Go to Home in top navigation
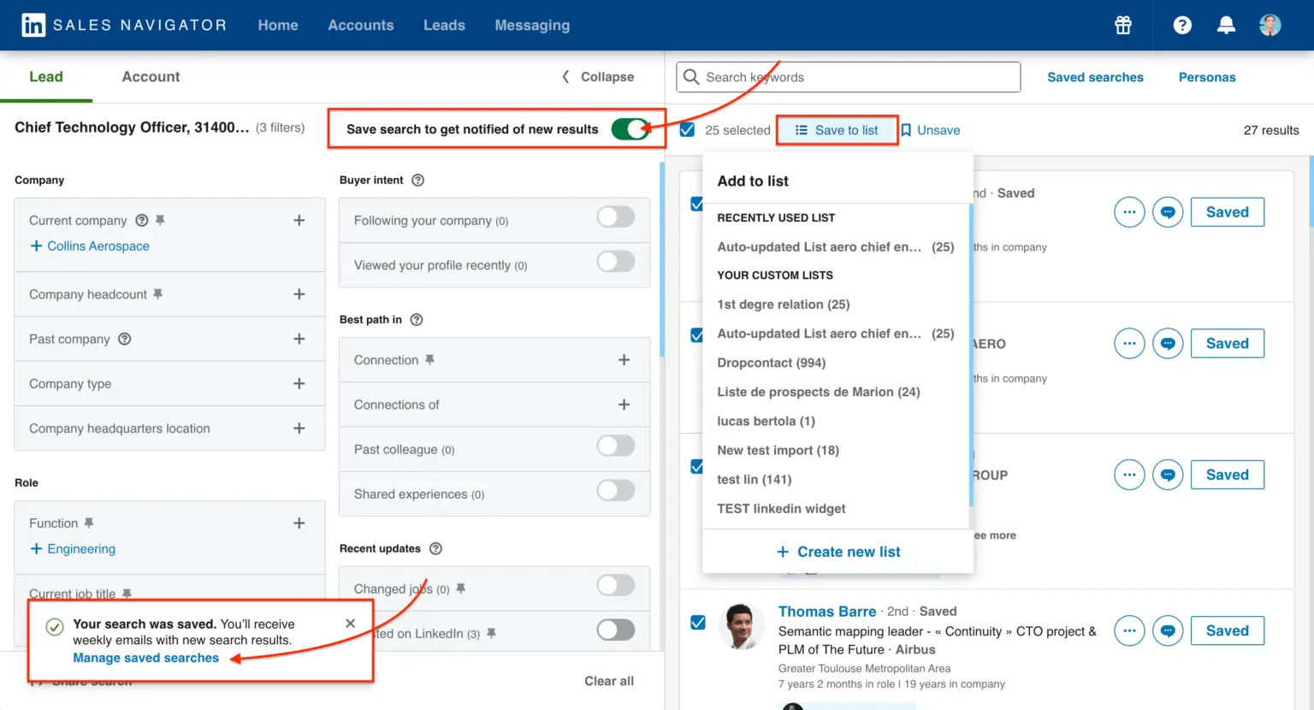Image resolution: width=1314 pixels, height=710 pixels. click(278, 25)
